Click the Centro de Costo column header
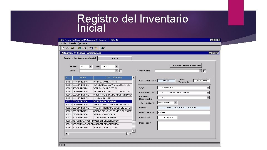 point(113,78)
